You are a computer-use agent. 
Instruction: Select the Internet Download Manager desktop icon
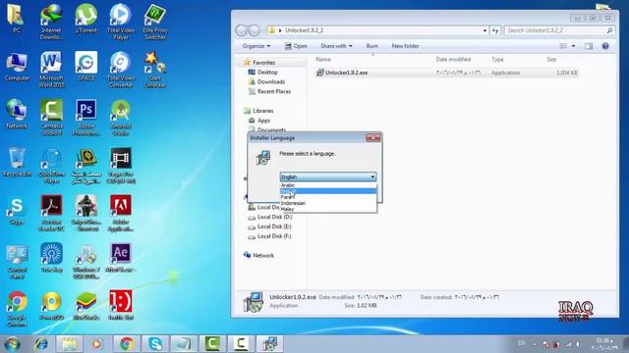coord(51,22)
